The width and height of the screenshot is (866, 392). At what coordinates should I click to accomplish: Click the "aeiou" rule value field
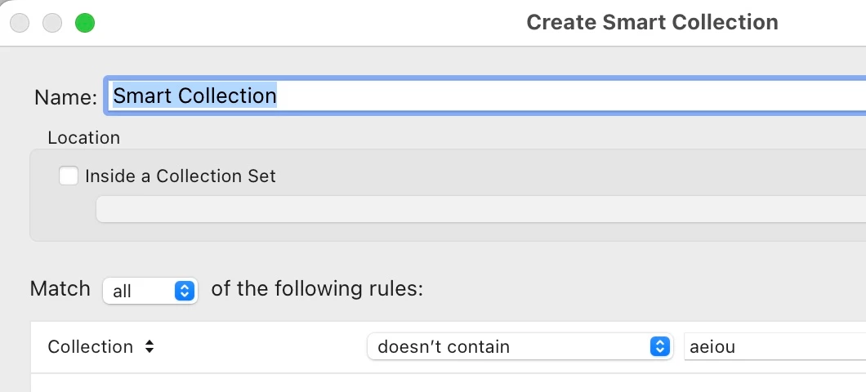[772, 346]
